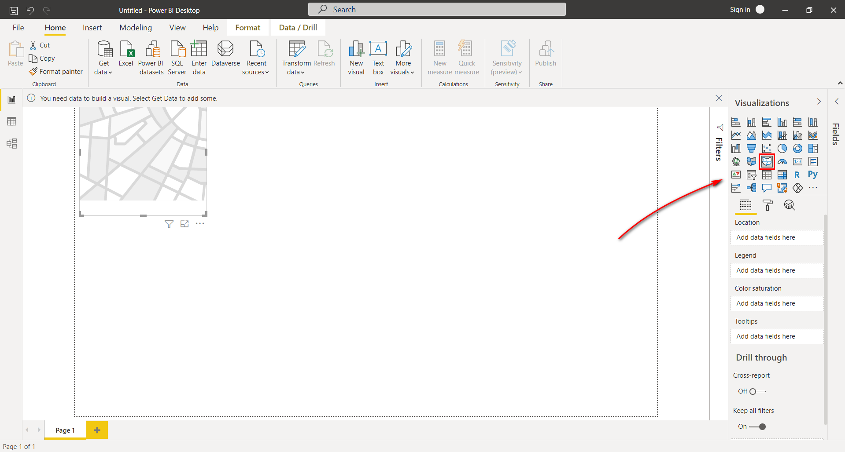Create a New measure
Viewport: 845px width, 452px height.
coord(439,58)
